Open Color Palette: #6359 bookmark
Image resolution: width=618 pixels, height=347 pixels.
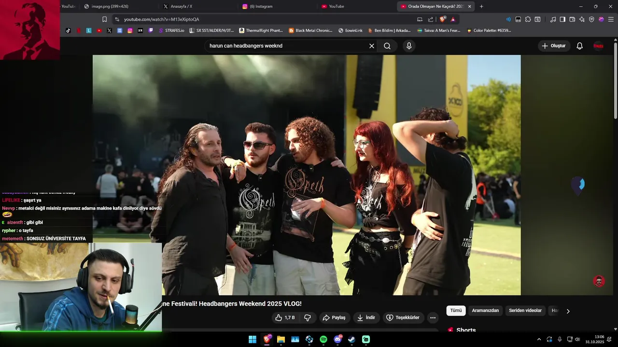pyautogui.click(x=489, y=30)
